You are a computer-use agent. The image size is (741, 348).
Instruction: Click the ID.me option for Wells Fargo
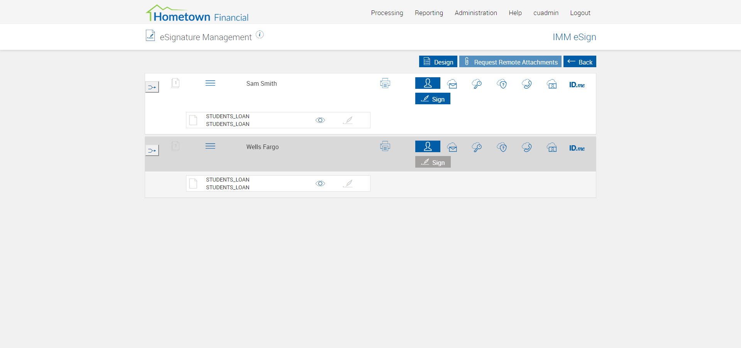tap(577, 148)
